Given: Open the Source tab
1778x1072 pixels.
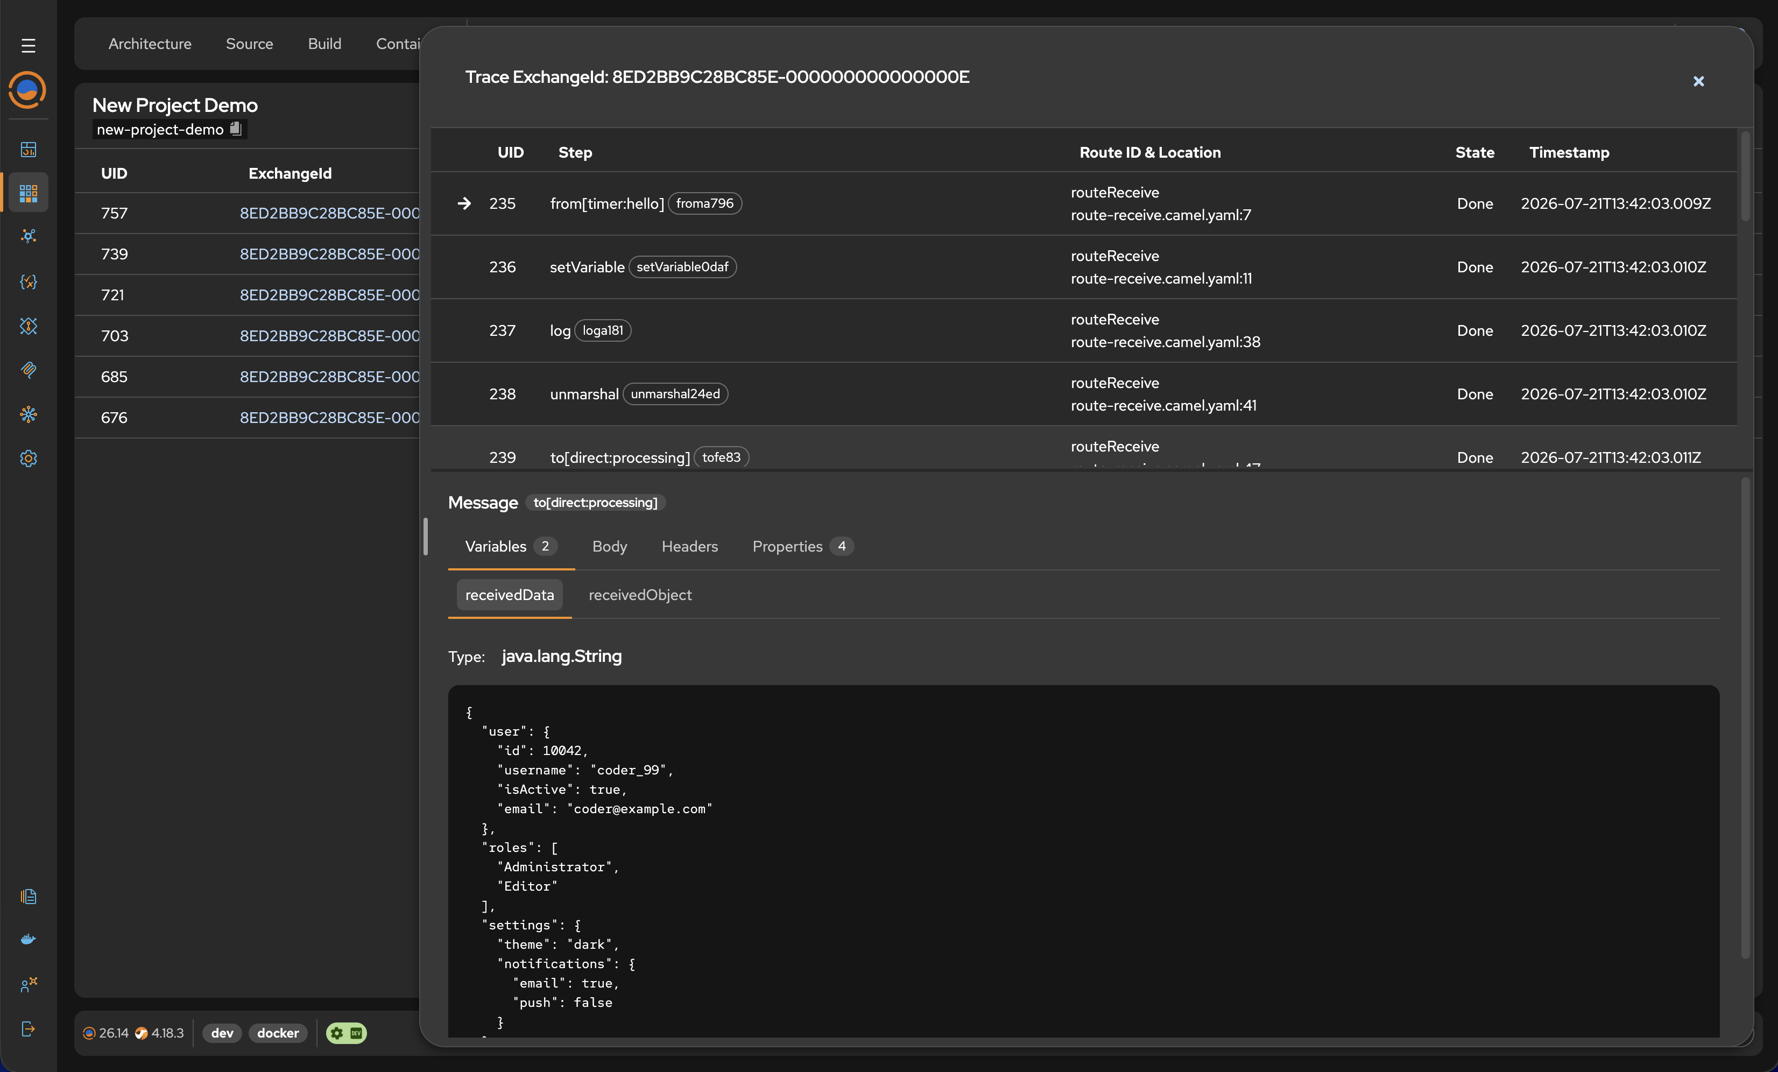Looking at the screenshot, I should point(250,44).
